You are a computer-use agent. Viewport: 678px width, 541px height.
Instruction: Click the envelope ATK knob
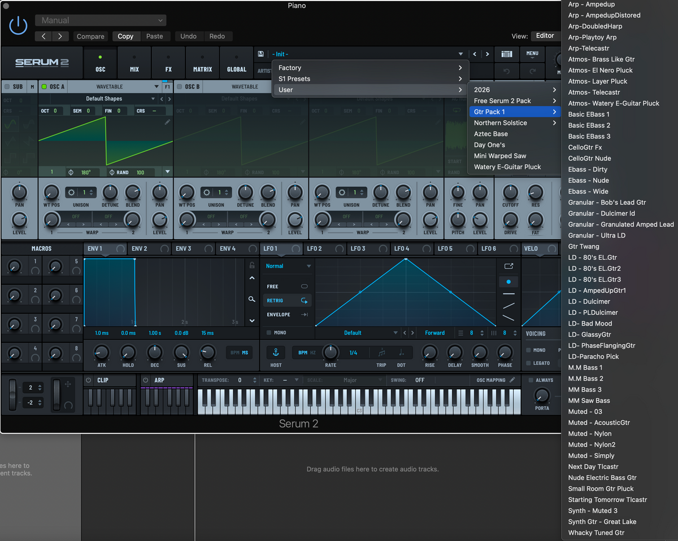point(101,353)
